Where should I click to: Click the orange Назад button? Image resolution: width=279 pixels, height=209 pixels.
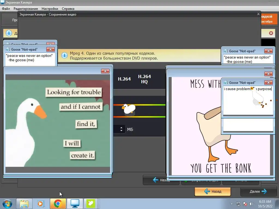coord(213,192)
